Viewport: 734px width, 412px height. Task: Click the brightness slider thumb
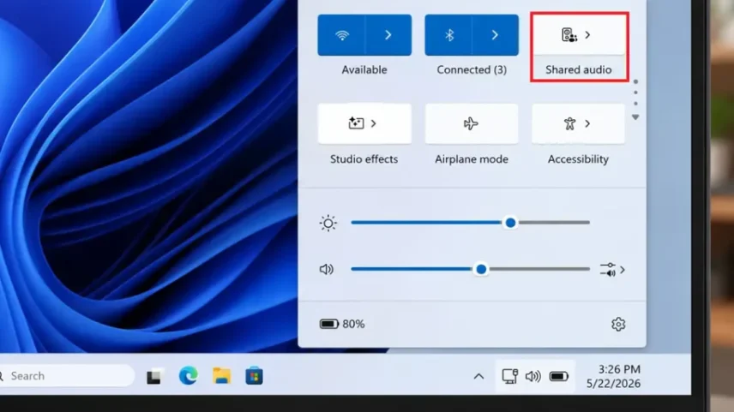point(511,223)
